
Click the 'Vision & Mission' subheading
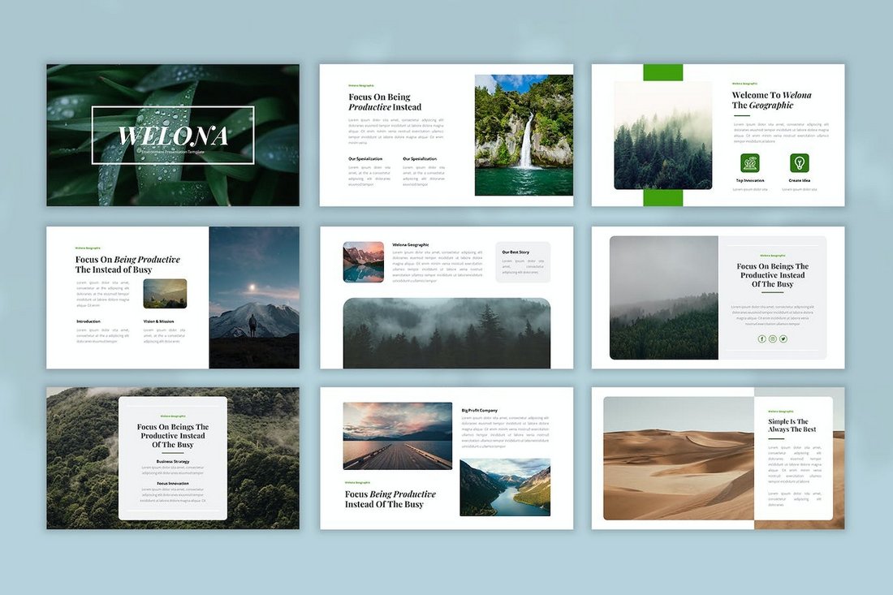158,321
